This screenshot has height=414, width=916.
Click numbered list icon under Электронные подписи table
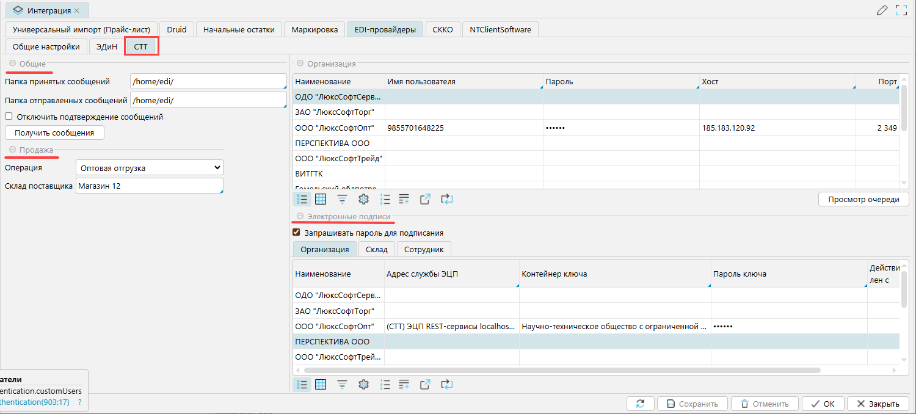point(385,384)
